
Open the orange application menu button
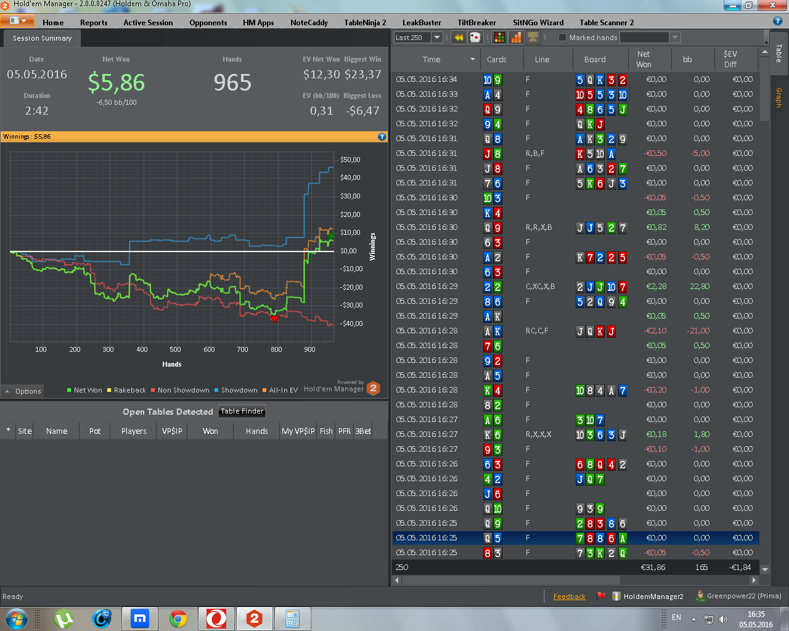(x=17, y=20)
